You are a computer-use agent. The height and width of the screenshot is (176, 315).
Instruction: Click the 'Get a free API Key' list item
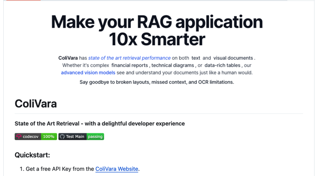point(82,169)
